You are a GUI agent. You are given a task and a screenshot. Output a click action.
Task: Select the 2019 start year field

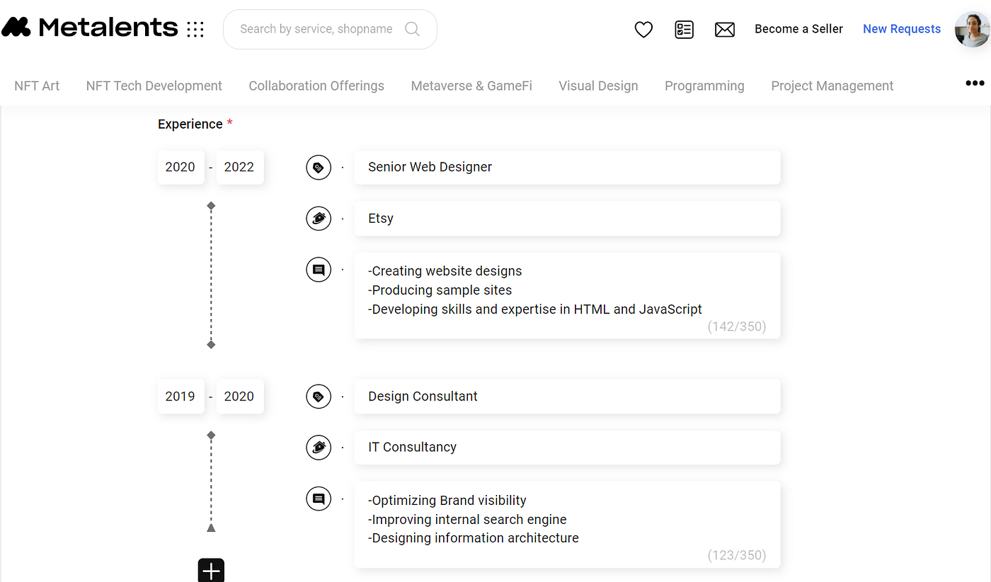pos(181,397)
